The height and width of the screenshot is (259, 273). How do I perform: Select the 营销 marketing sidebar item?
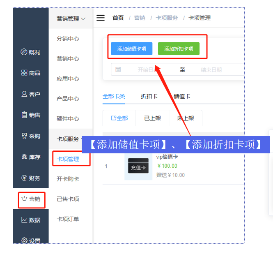pyautogui.click(x=32, y=199)
